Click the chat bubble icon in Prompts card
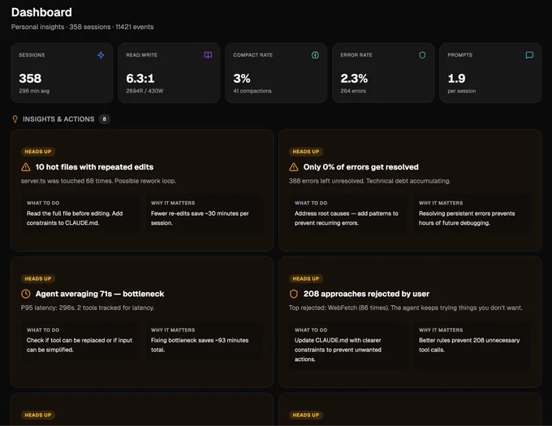 click(529, 55)
